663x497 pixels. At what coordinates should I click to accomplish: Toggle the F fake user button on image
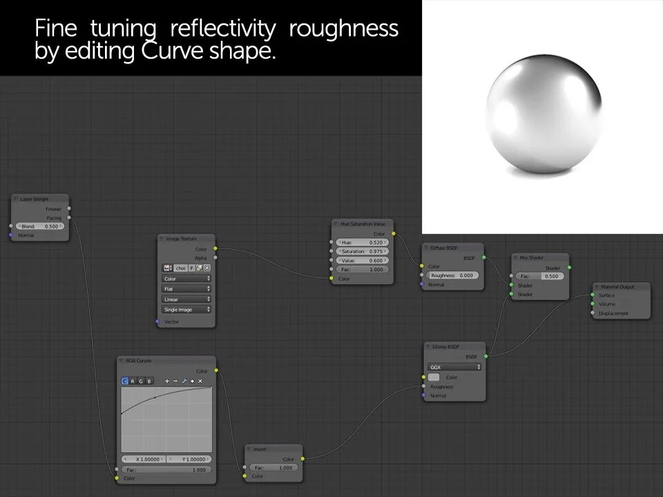(192, 268)
